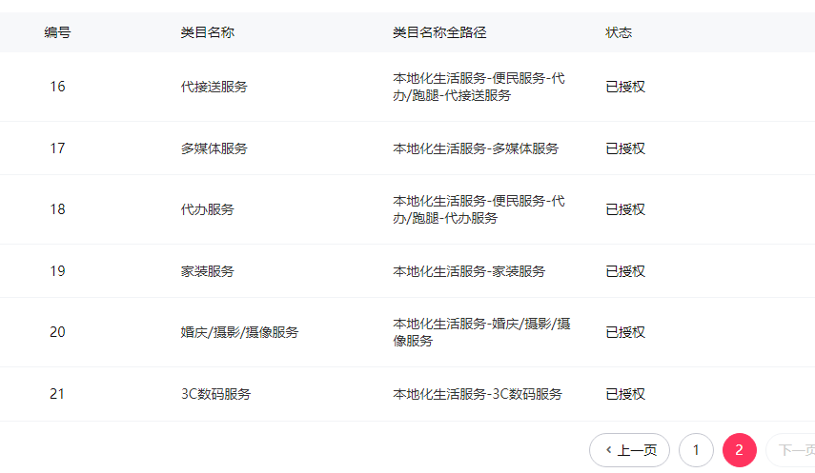Select the 代办服务 category name

tap(207, 209)
